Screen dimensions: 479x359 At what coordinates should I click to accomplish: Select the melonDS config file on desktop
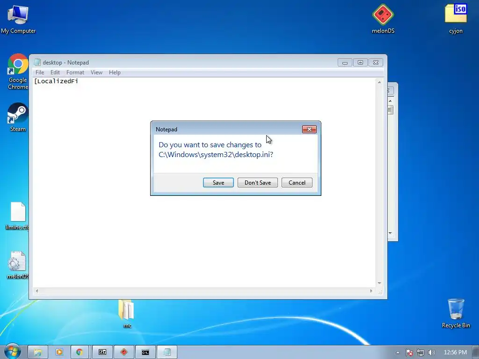[x=18, y=265]
